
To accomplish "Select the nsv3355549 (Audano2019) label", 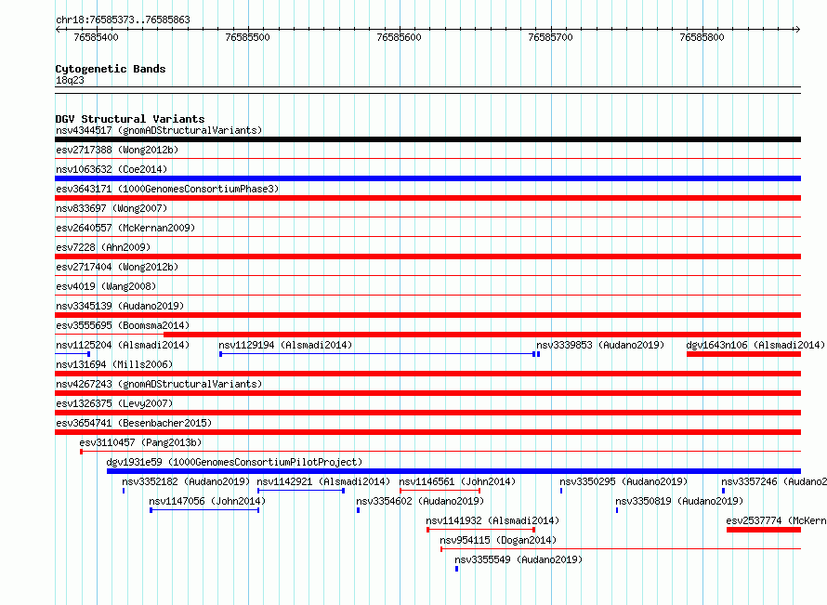I will tap(518, 559).
